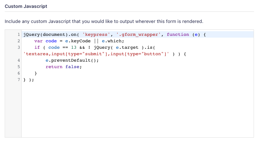Click the function keyword on line 1

(x=178, y=34)
